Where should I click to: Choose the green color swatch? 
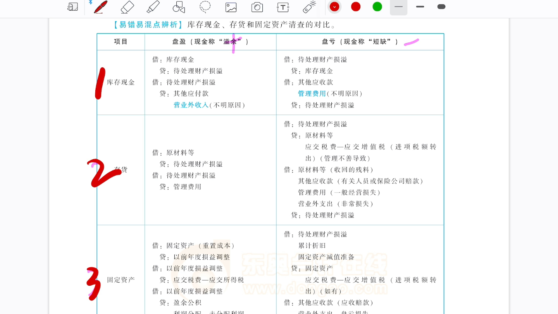(x=377, y=7)
